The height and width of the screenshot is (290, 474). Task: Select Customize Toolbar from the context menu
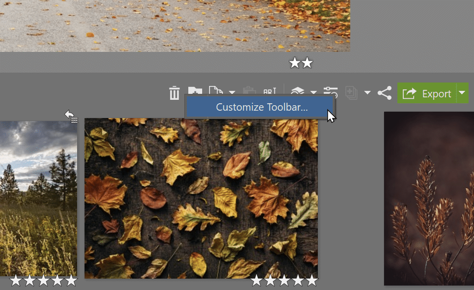[x=261, y=107]
